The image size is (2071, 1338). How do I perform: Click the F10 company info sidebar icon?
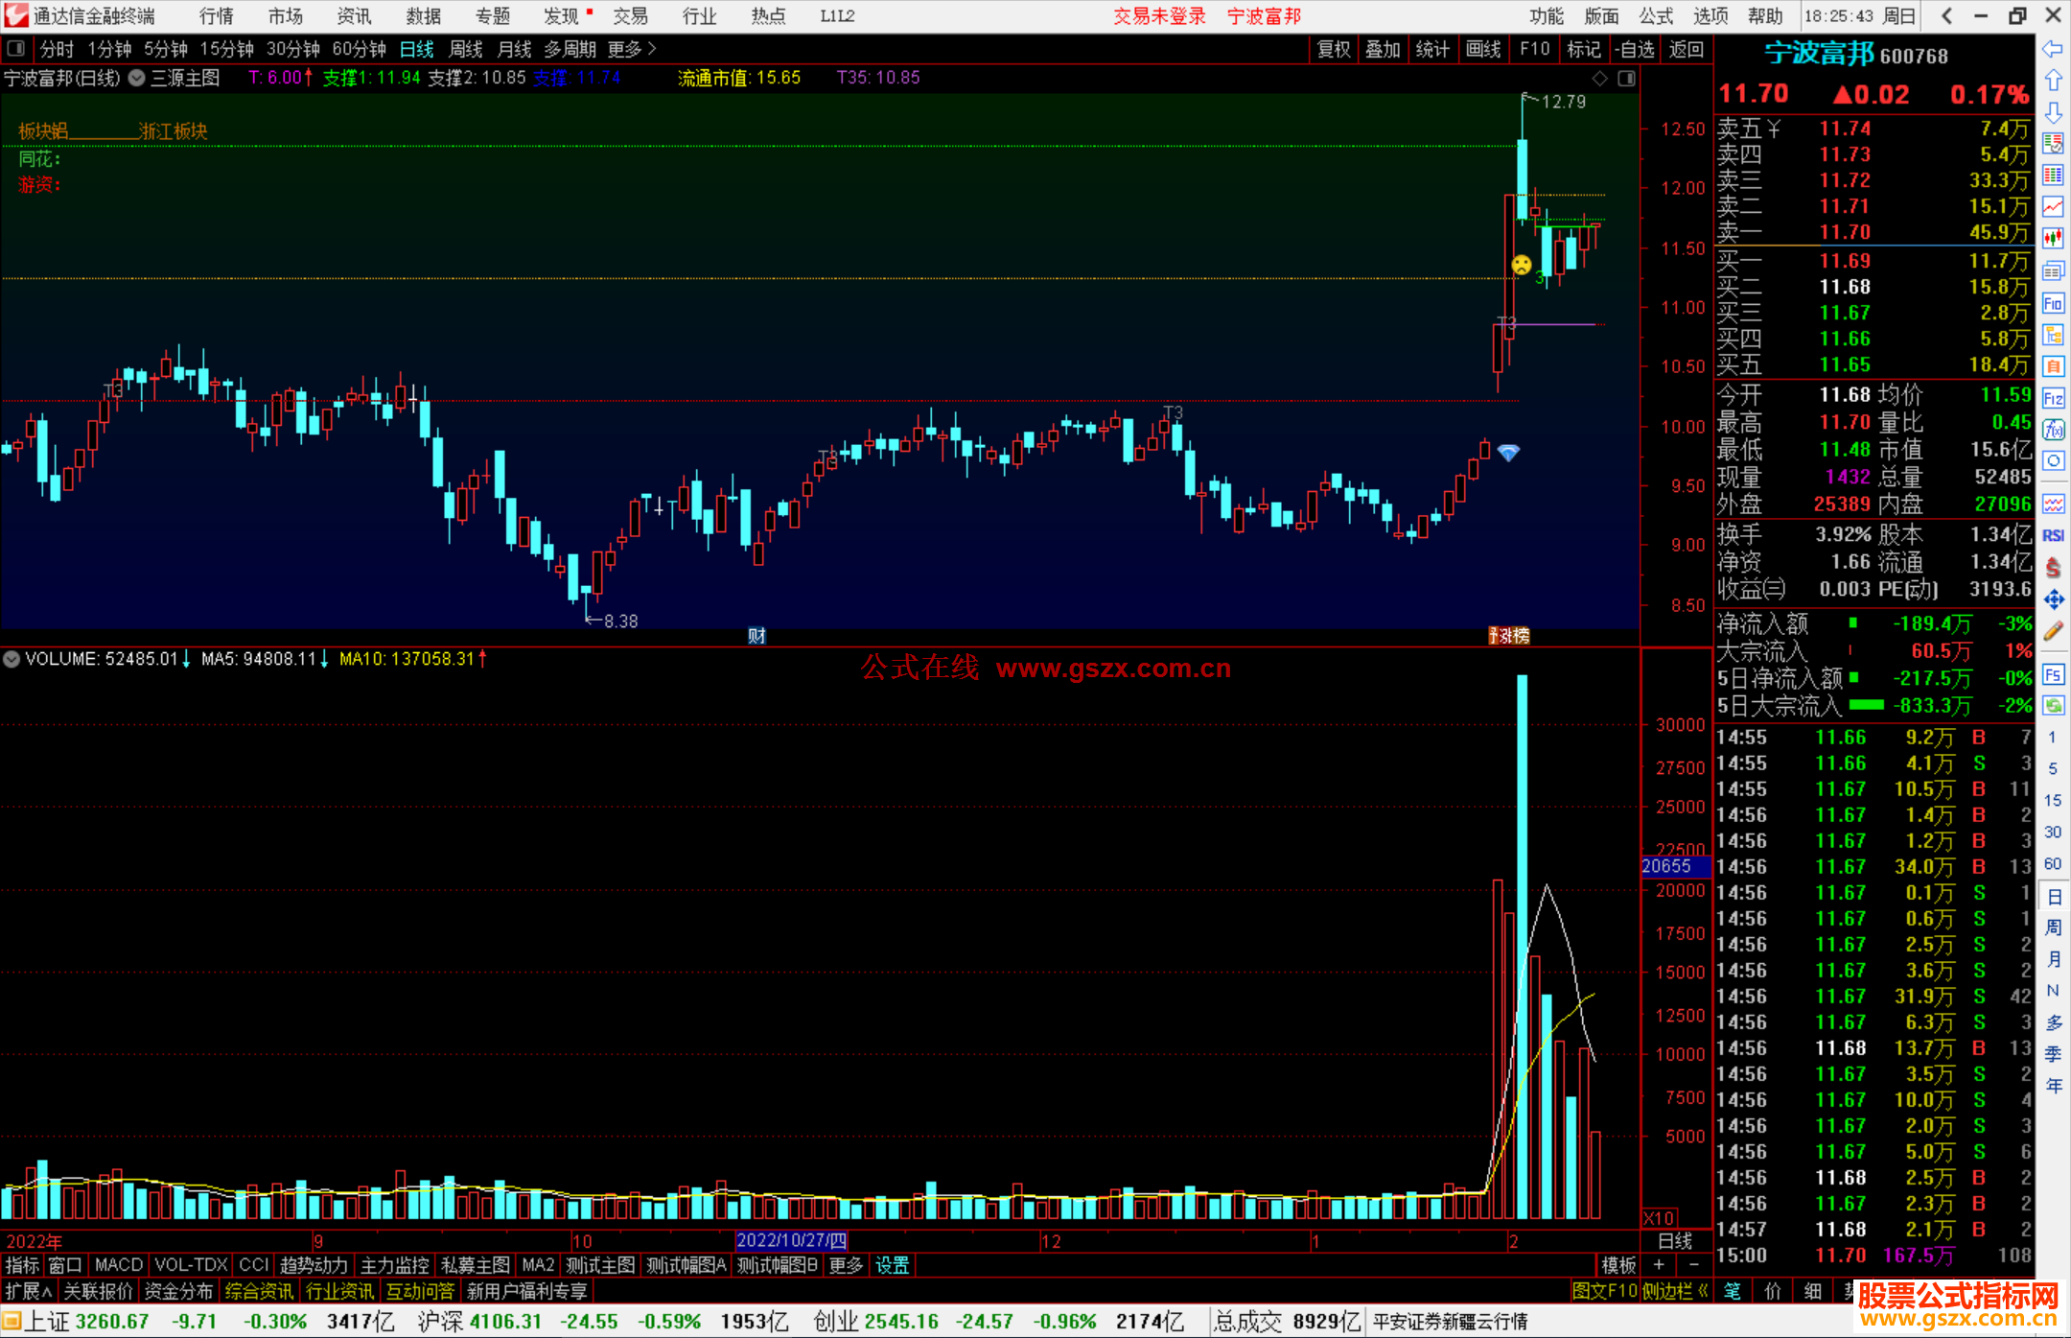point(2053,304)
